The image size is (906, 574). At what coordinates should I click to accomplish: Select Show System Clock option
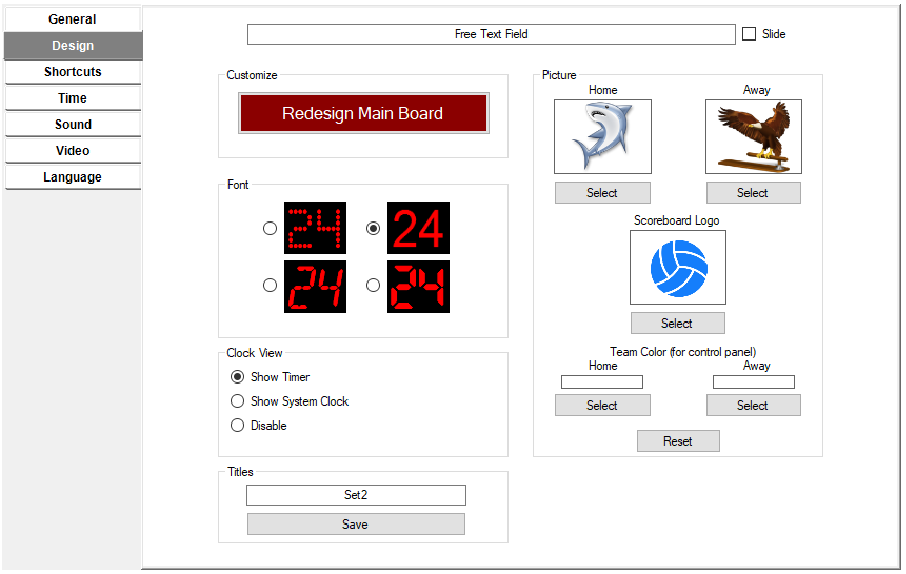(x=237, y=401)
